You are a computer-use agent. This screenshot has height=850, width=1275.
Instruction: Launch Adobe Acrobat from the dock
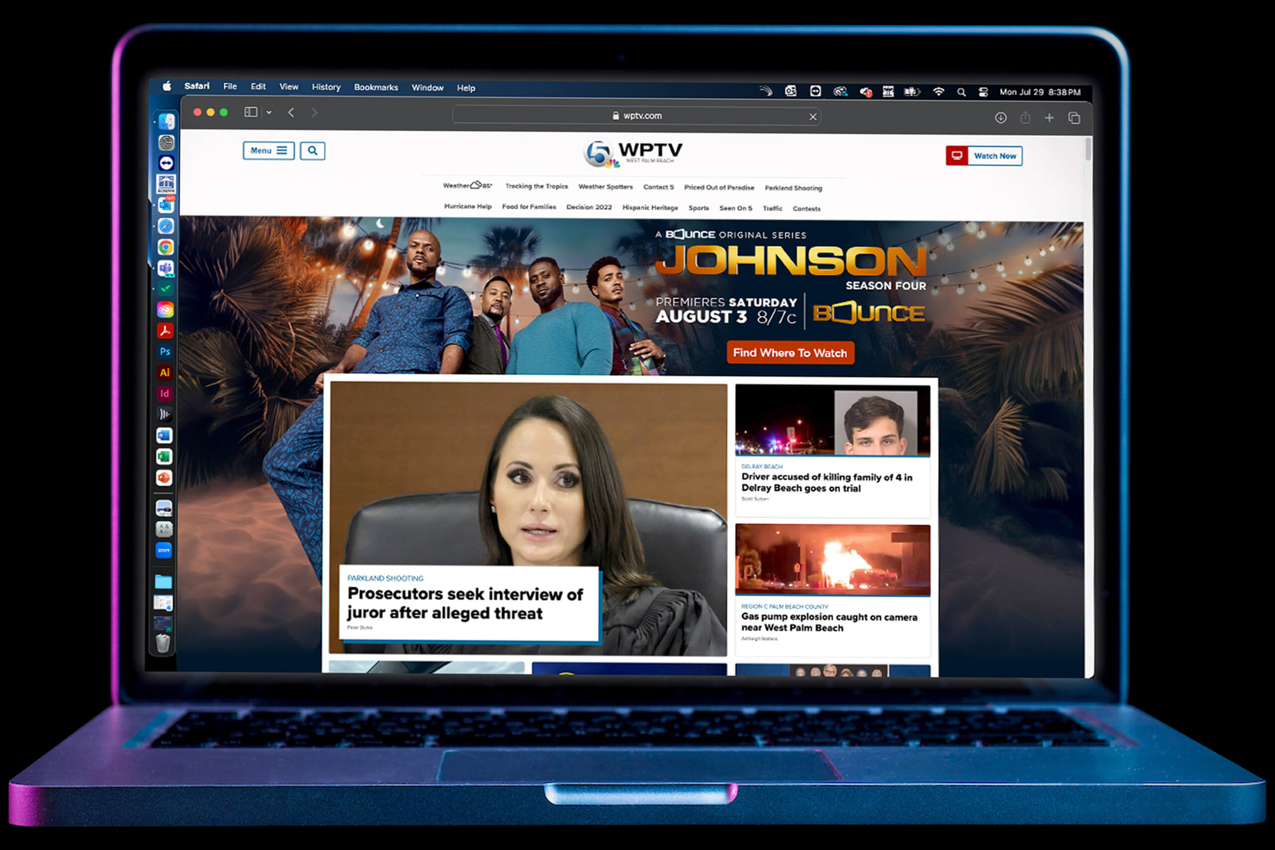[x=165, y=331]
